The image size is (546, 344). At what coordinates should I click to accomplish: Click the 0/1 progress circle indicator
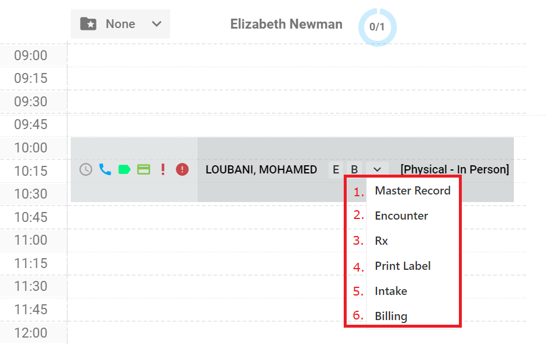click(378, 27)
